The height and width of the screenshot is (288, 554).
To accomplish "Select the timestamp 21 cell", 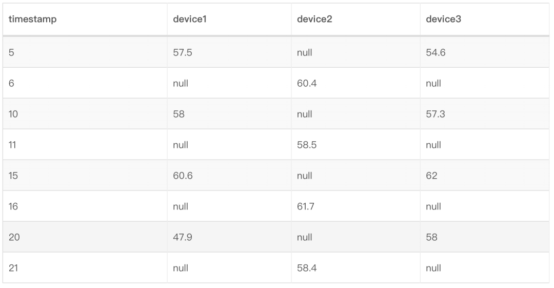I will 13,267.
